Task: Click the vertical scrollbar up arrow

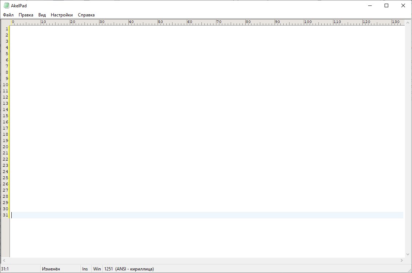Action: pos(408,23)
